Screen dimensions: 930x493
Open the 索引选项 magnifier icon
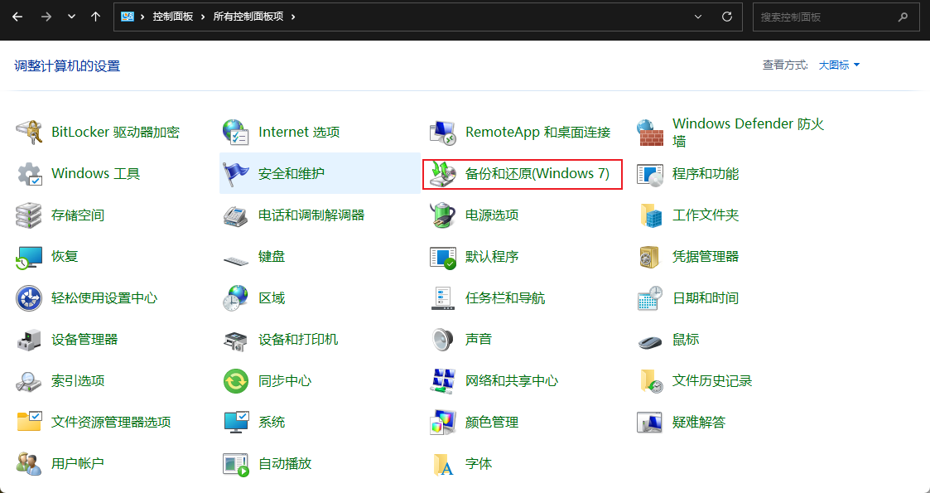pyautogui.click(x=29, y=381)
